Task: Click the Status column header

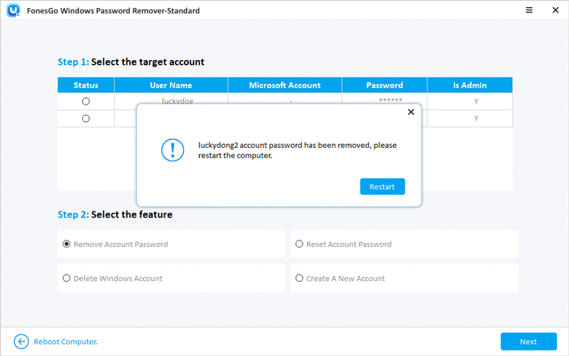Action: click(x=86, y=85)
